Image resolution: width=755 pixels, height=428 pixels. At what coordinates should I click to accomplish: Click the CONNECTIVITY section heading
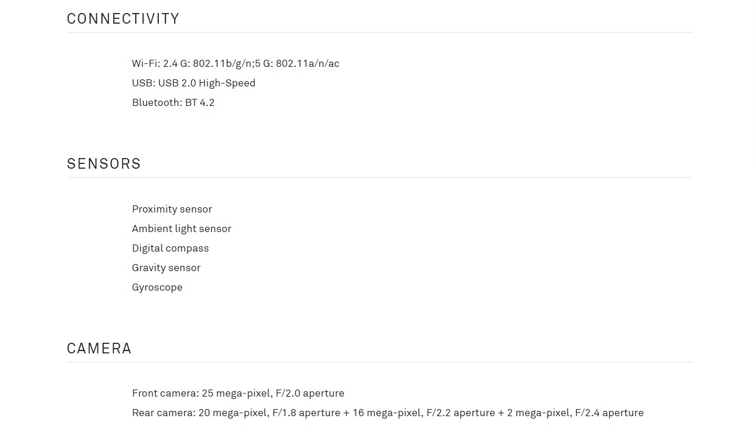tap(123, 19)
